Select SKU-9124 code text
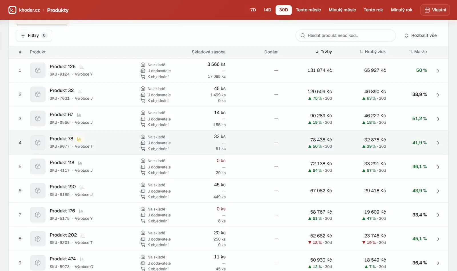The height and width of the screenshot is (271, 457). point(60,74)
